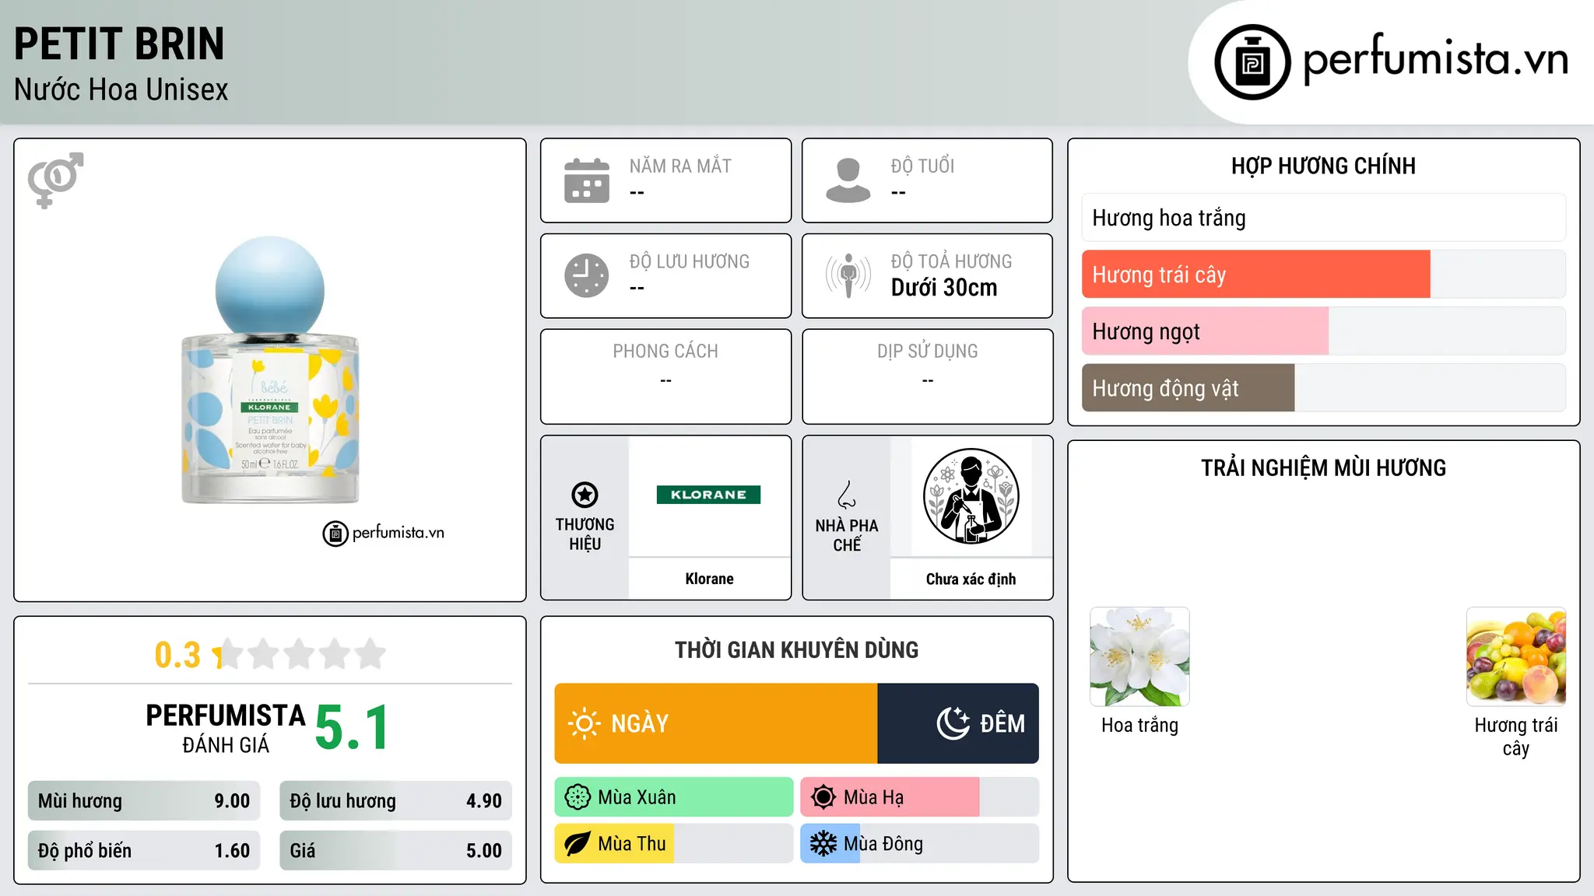Click the Chưa xác định perfumer label
Screen dimensions: 1594x896
point(971,579)
